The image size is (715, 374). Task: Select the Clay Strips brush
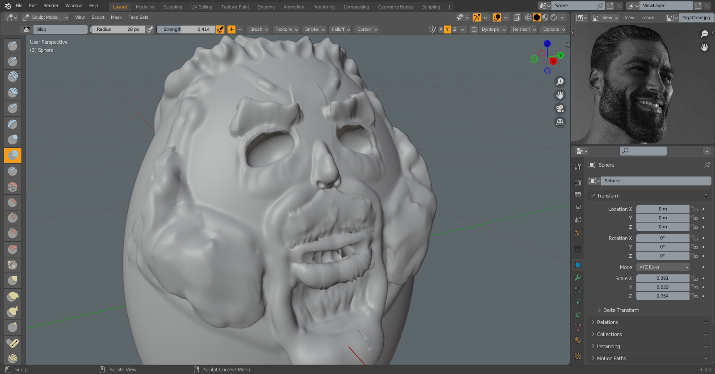coord(13,93)
